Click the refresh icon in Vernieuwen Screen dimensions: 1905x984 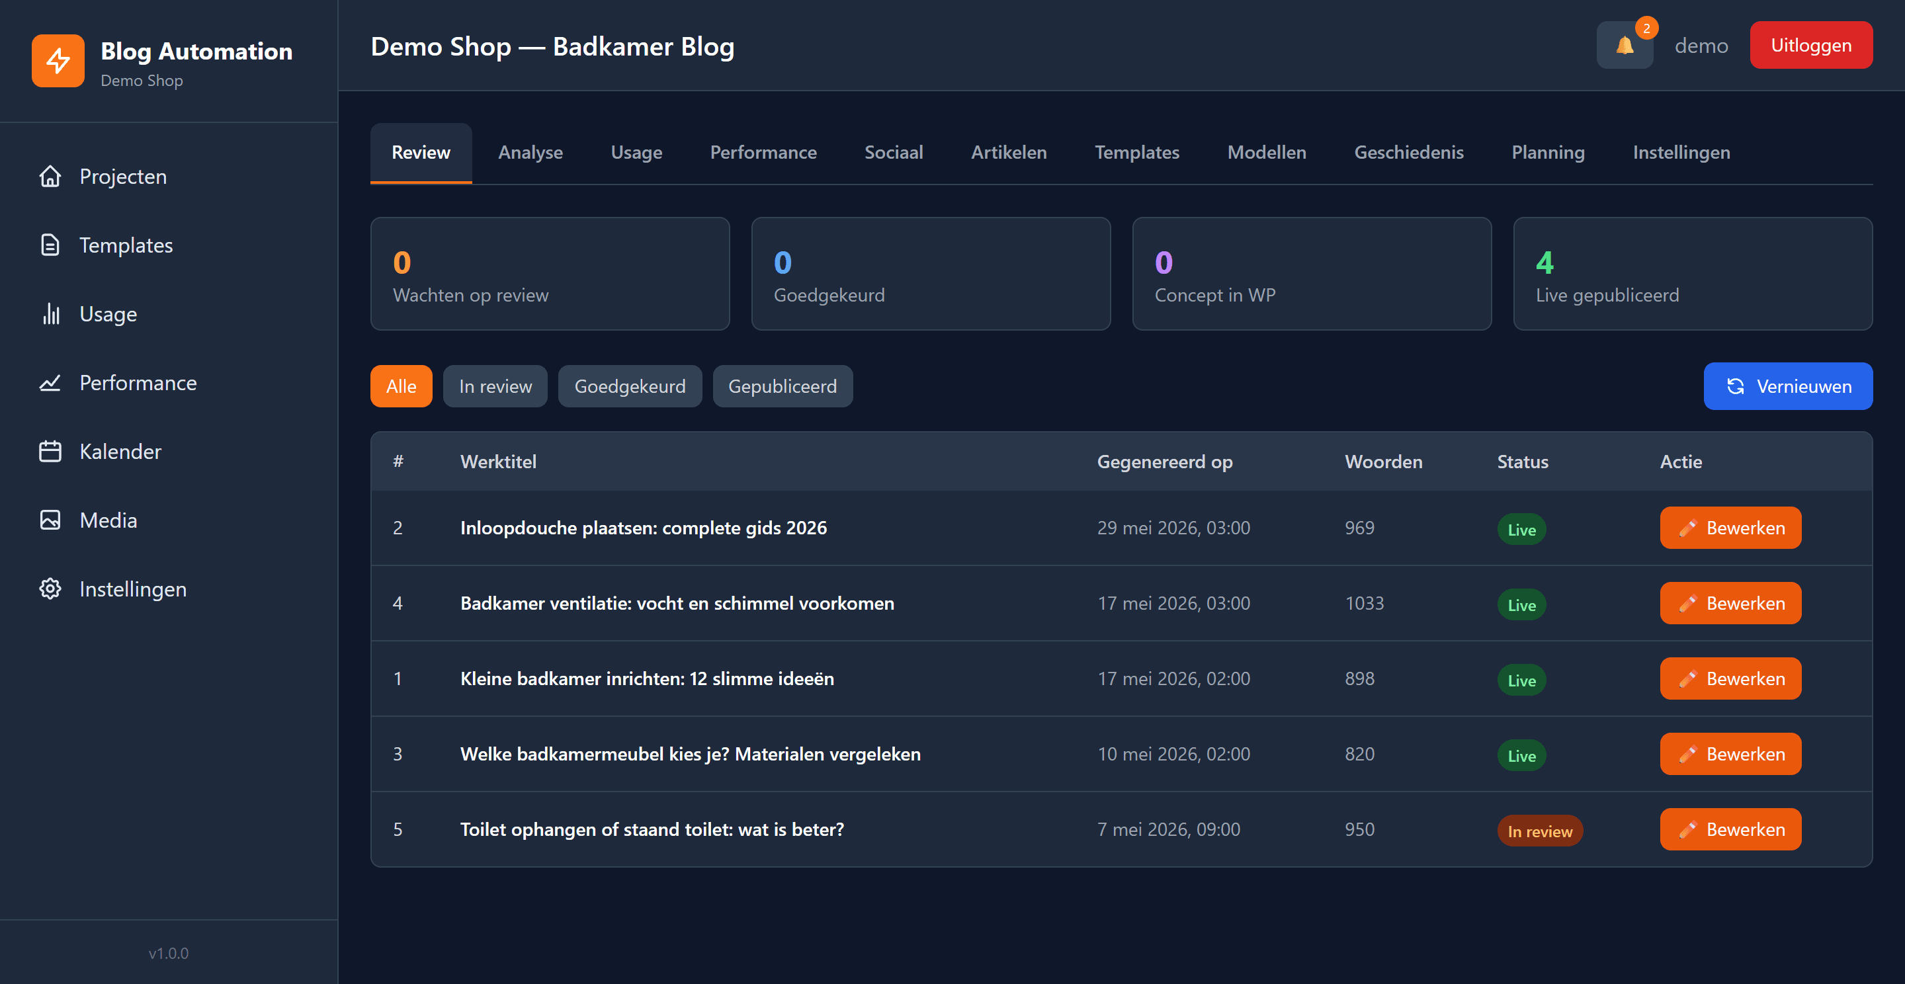pyautogui.click(x=1736, y=387)
